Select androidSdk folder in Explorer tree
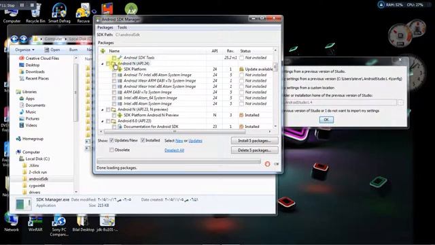The height and width of the screenshot is (245, 435). [39, 179]
